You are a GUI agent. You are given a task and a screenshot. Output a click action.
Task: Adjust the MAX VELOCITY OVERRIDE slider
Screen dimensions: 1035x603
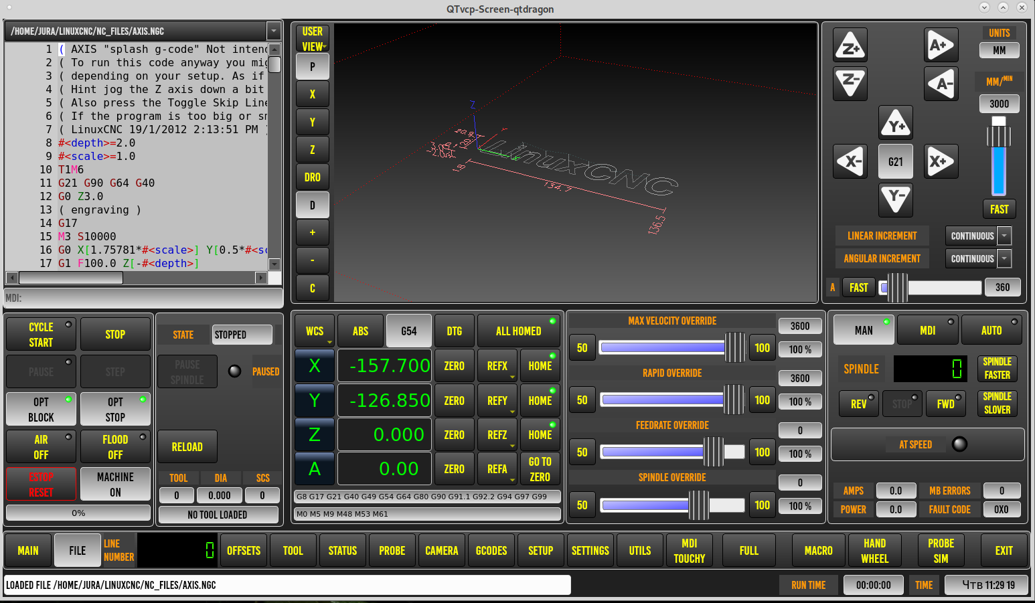click(x=672, y=347)
